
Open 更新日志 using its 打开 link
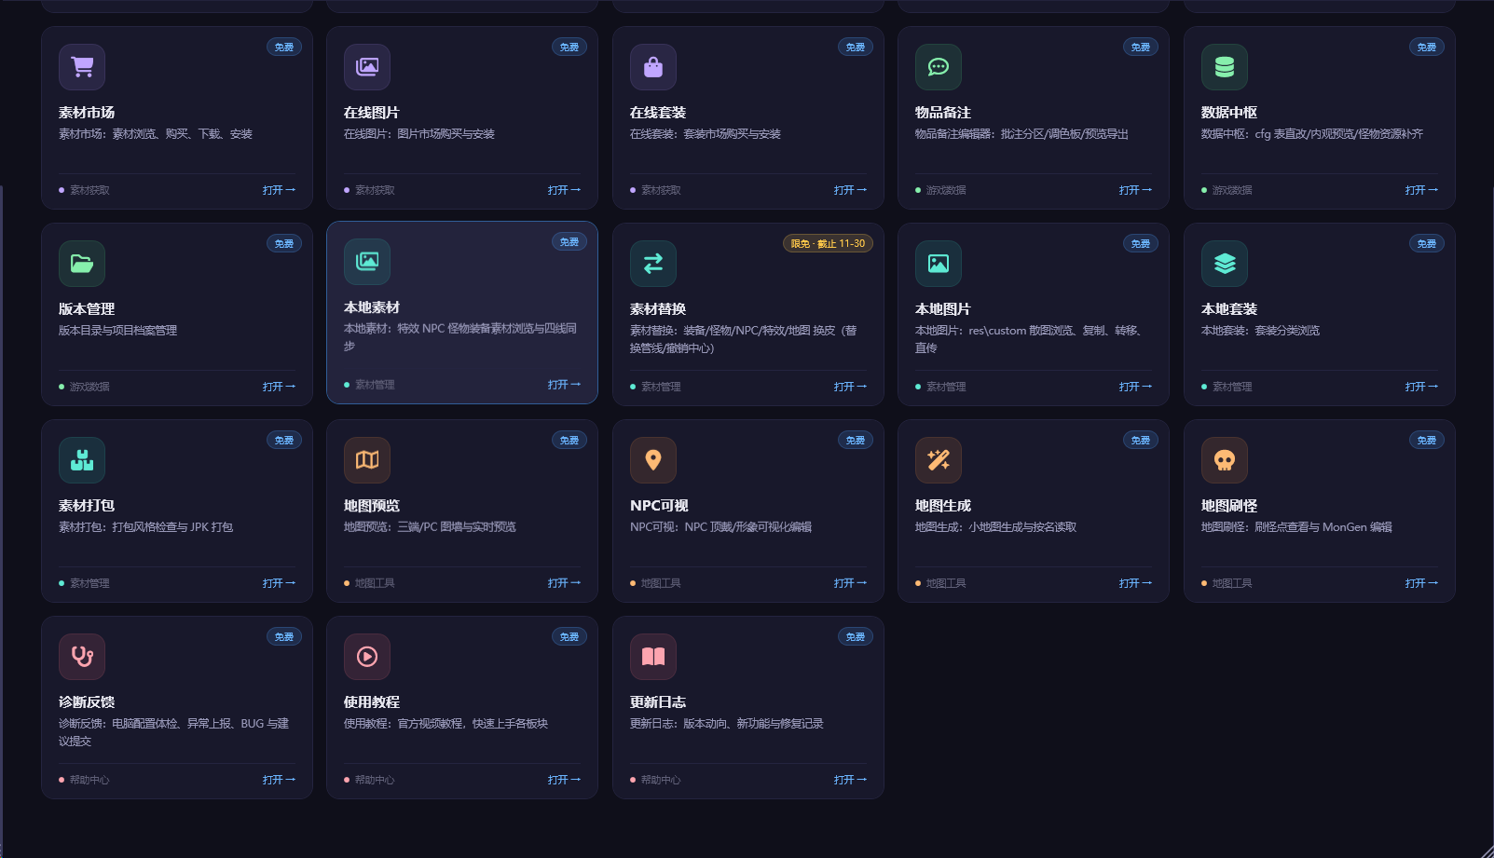click(x=850, y=780)
